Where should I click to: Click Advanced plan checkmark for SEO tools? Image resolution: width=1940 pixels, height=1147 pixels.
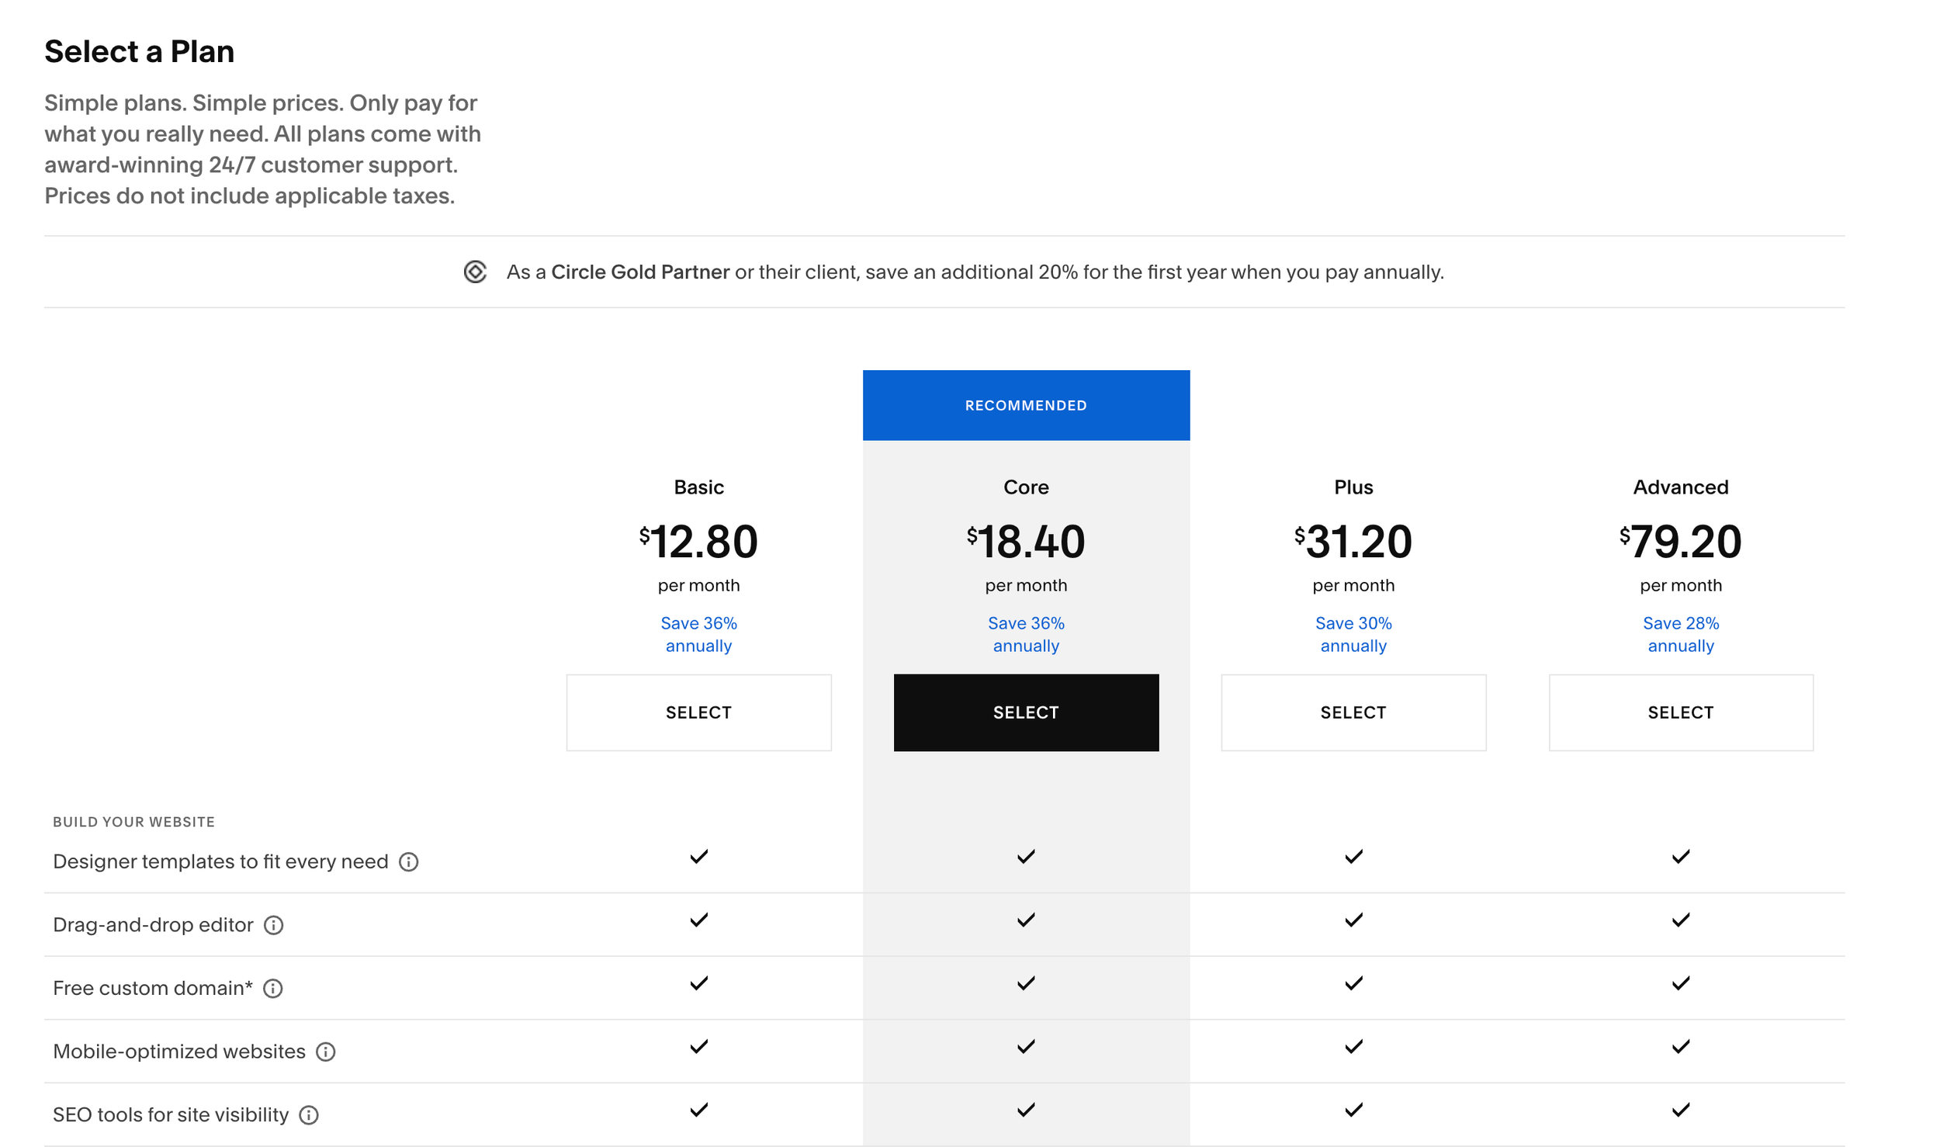[x=1680, y=1110]
